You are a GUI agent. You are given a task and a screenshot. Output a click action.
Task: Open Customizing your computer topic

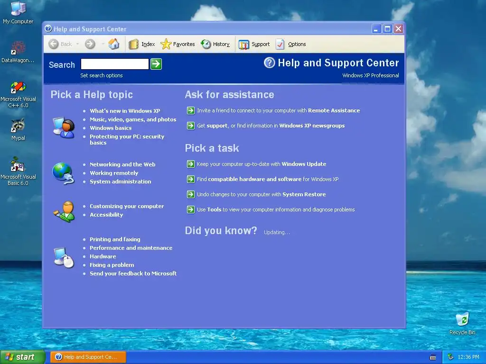127,206
